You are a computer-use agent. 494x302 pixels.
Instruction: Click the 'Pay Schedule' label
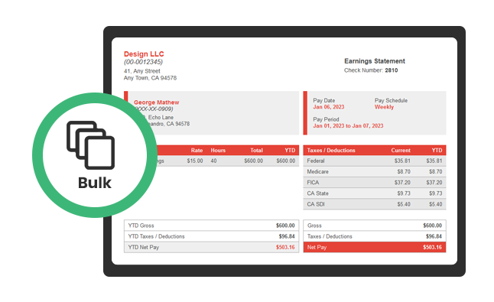391,100
